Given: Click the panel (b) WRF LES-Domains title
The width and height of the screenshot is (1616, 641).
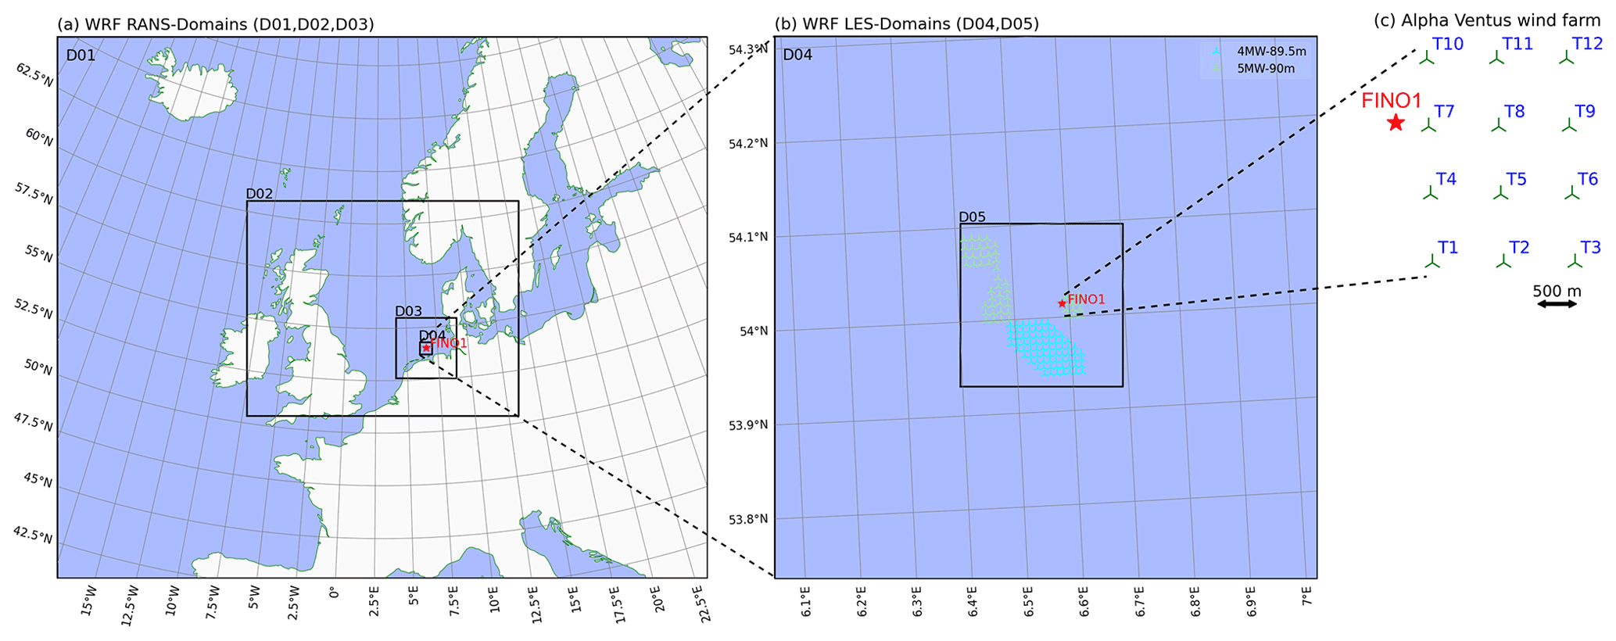Looking at the screenshot, I should (x=906, y=24).
